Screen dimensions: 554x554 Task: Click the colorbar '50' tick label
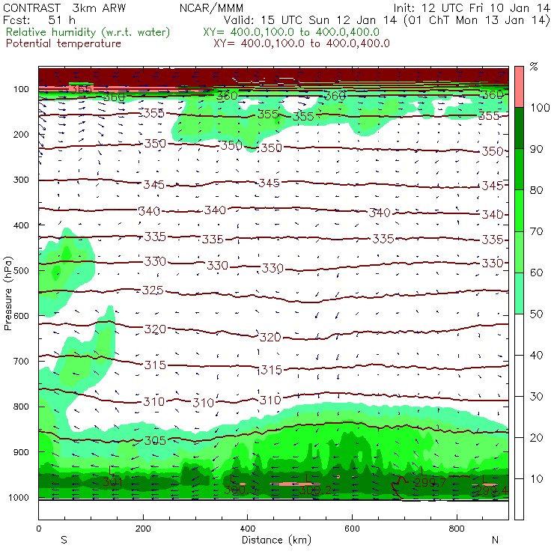coord(536,314)
